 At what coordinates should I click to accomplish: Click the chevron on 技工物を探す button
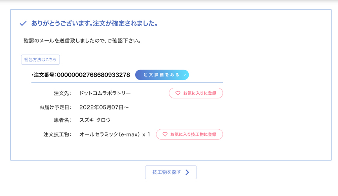187,172
